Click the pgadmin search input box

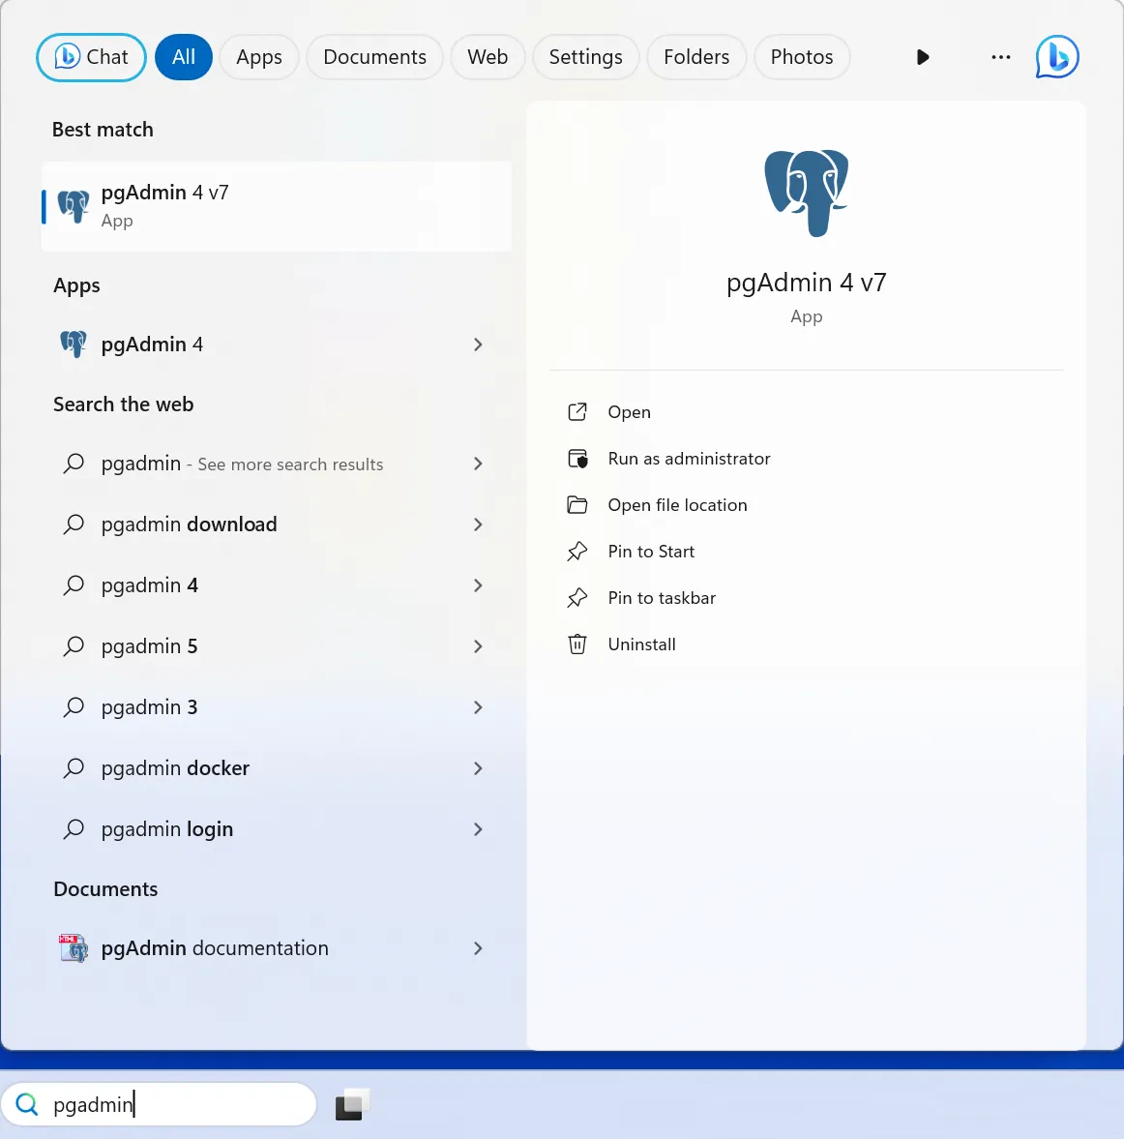174,1104
